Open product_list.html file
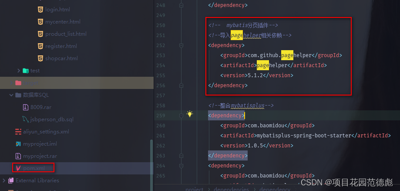This screenshot has width=400, height=191. point(66,34)
